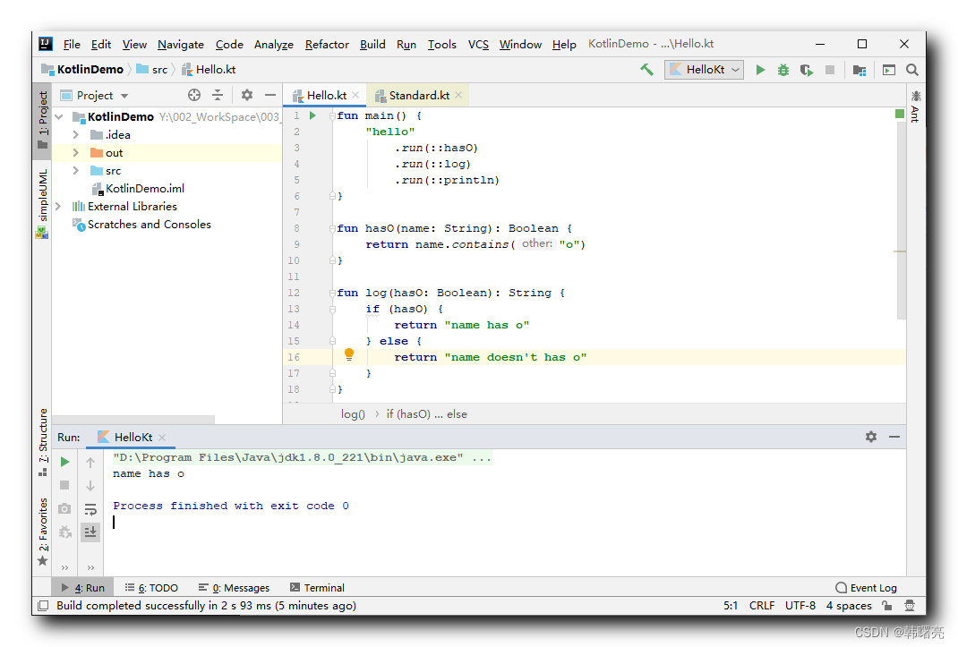The height and width of the screenshot is (647, 958).
Task: Fold the main function at line 1
Action: [332, 115]
